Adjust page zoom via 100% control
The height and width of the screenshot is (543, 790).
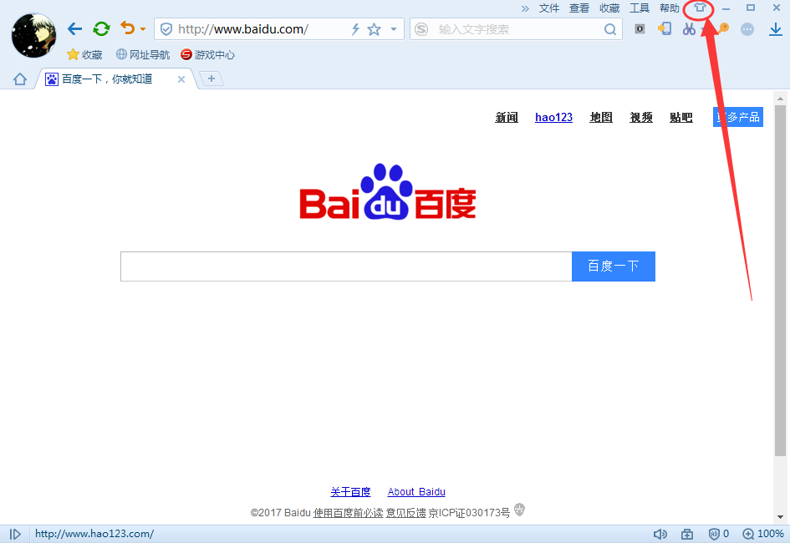pos(762,533)
